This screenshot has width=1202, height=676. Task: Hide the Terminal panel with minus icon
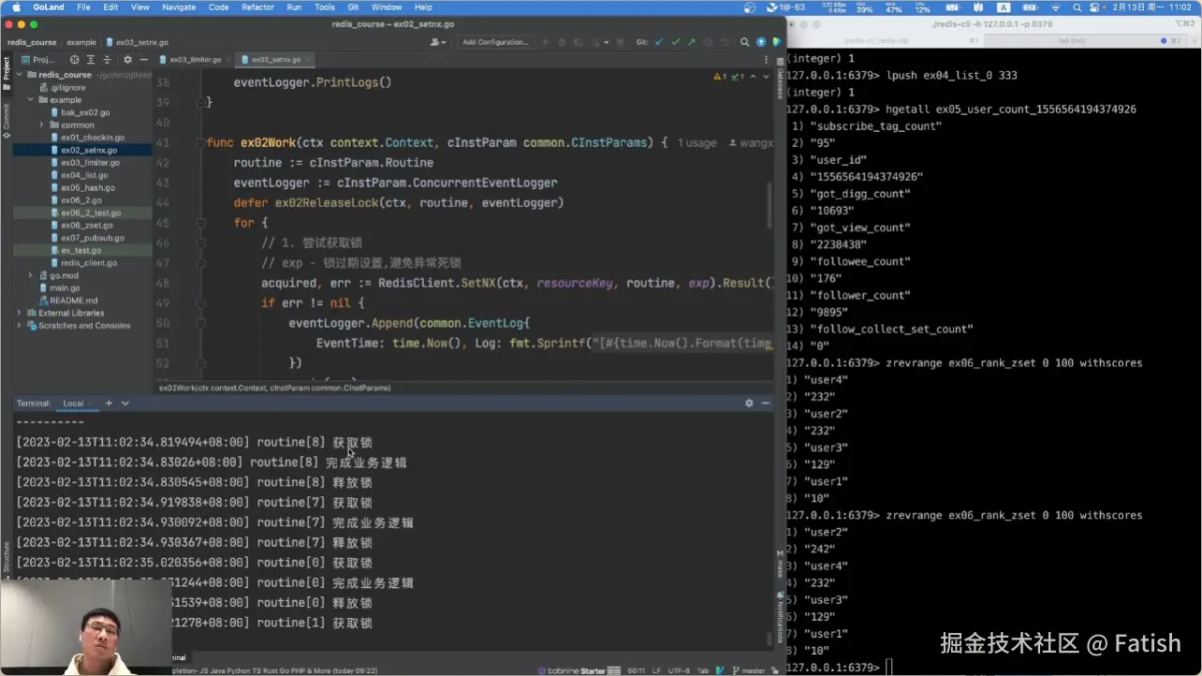pos(765,403)
